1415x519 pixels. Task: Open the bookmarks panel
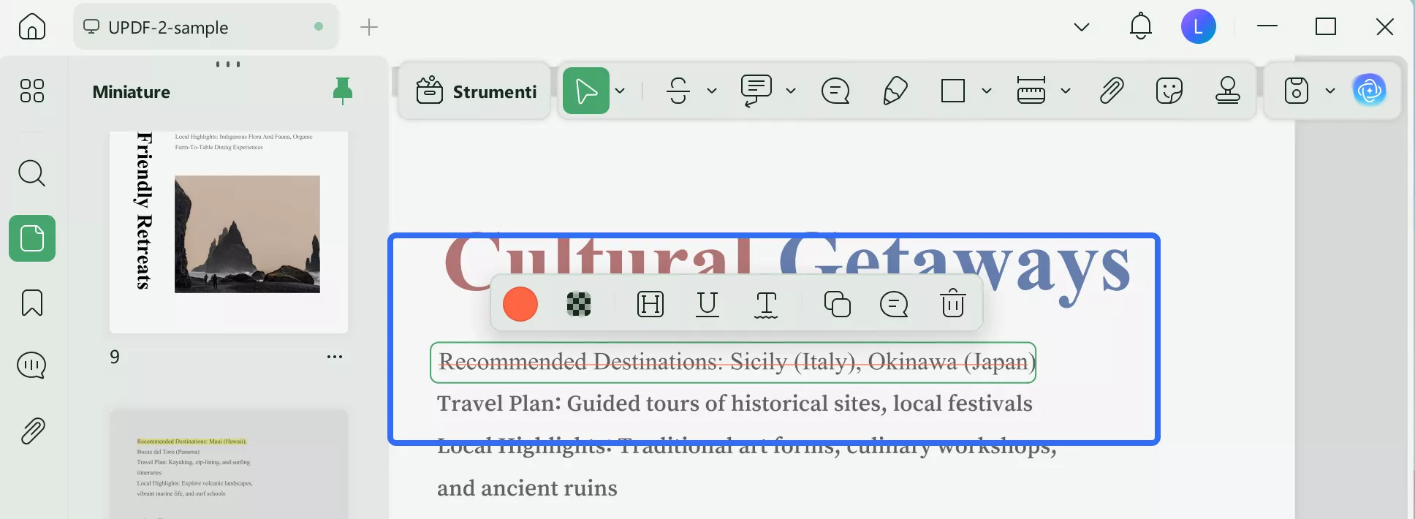coord(32,303)
